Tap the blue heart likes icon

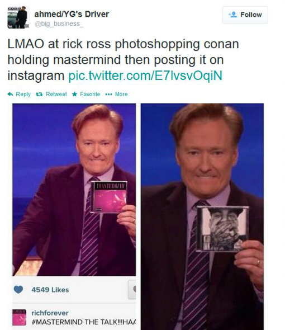[x=18, y=290]
